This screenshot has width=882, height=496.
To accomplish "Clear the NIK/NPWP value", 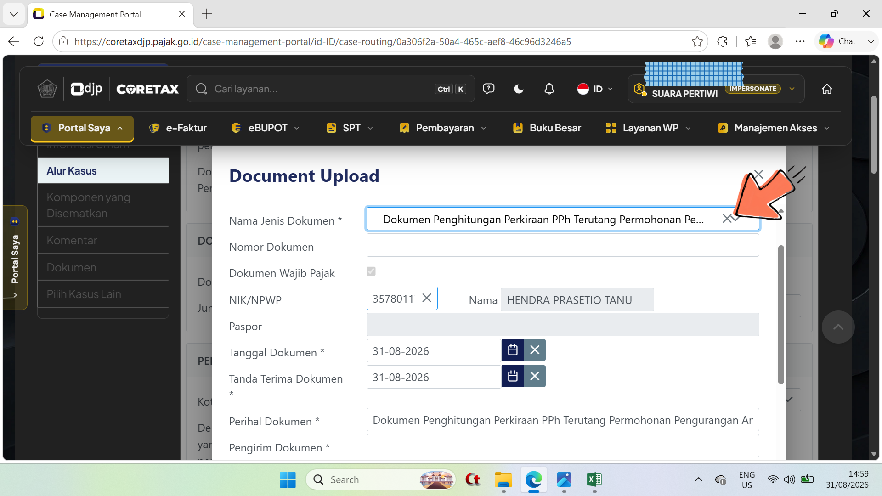I will click(x=426, y=299).
